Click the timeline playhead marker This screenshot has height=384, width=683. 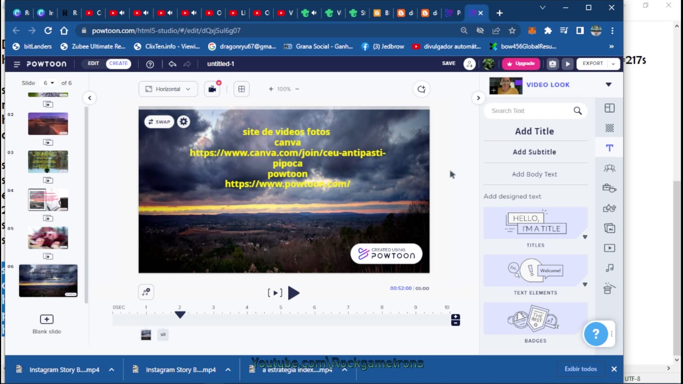click(180, 315)
